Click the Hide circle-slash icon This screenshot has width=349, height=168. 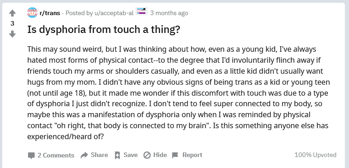pos(147,155)
